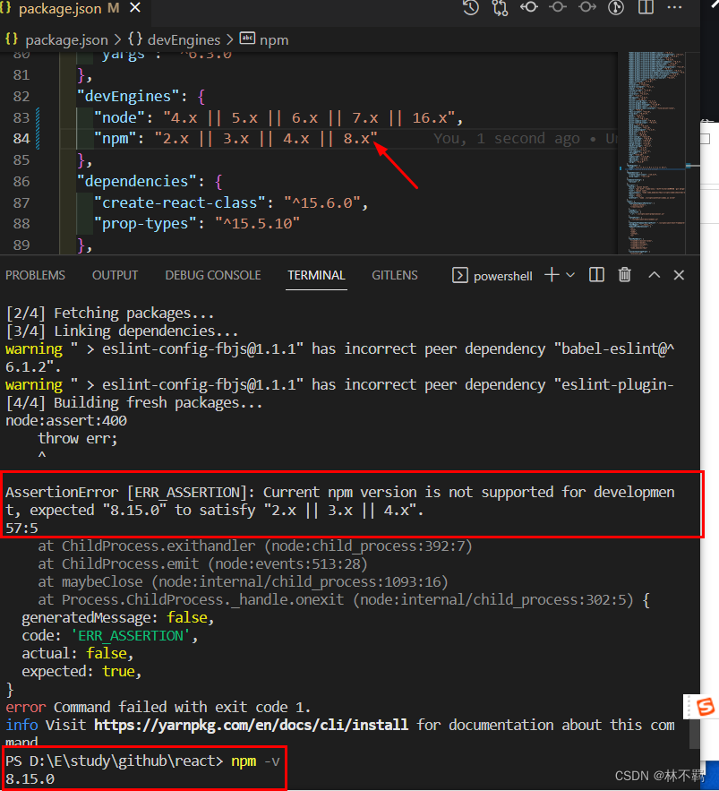The height and width of the screenshot is (791, 719).
Task: Create a new terminal with plus icon
Action: pyautogui.click(x=552, y=275)
